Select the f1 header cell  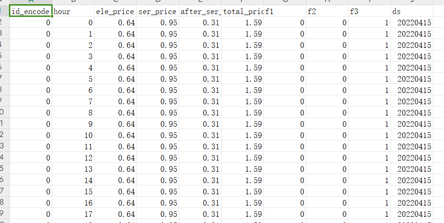(x=285, y=11)
